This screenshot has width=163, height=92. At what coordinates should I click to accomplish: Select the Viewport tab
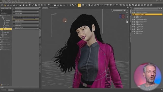pyautogui.click(x=45, y=8)
